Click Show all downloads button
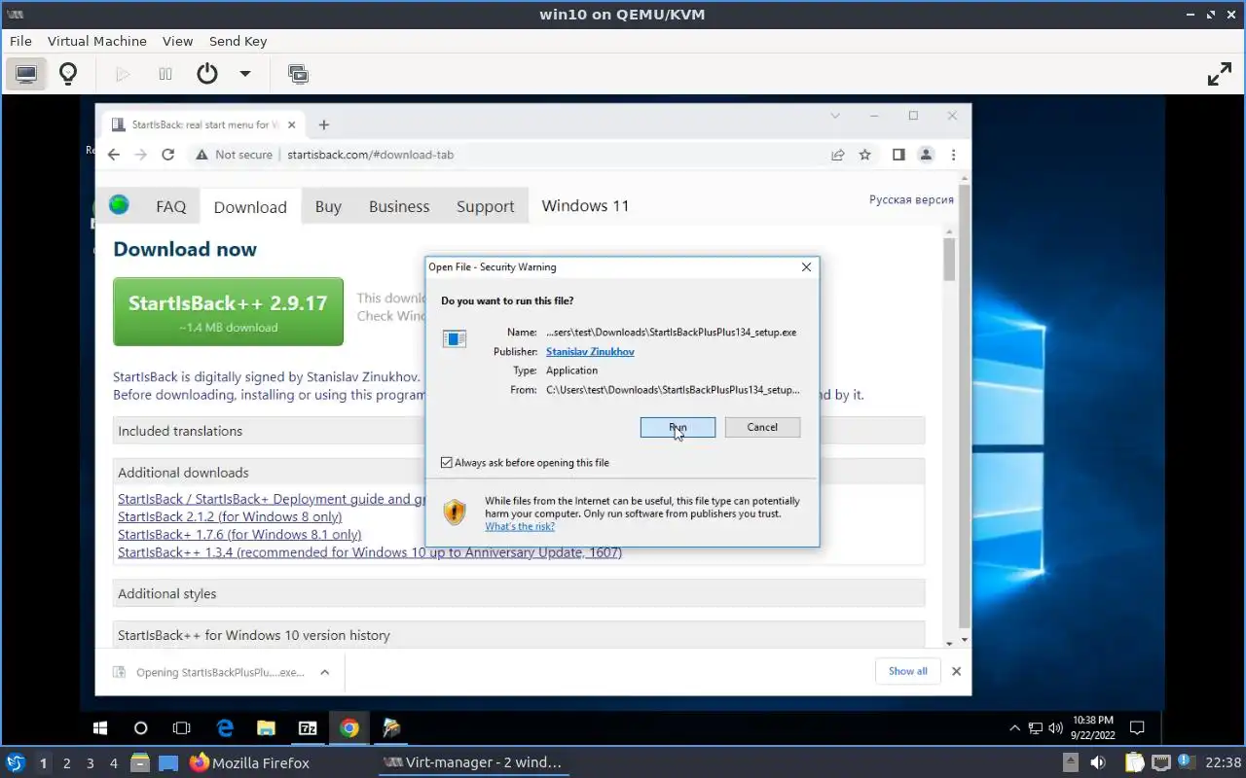Screen dimensions: 1246x778 (x=907, y=671)
